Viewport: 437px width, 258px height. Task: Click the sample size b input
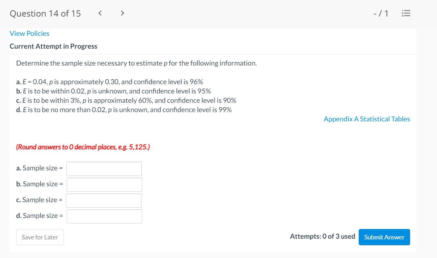[x=104, y=185]
